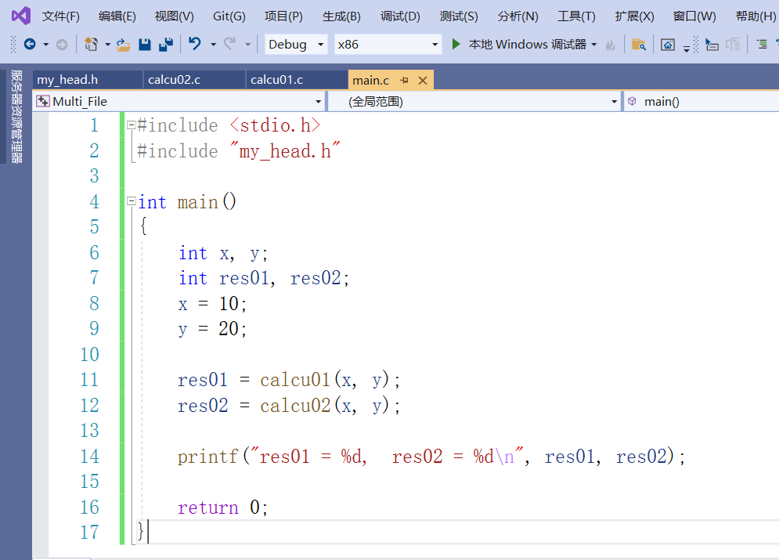Click the redo arrow icon
The height and width of the screenshot is (560, 779).
point(229,44)
